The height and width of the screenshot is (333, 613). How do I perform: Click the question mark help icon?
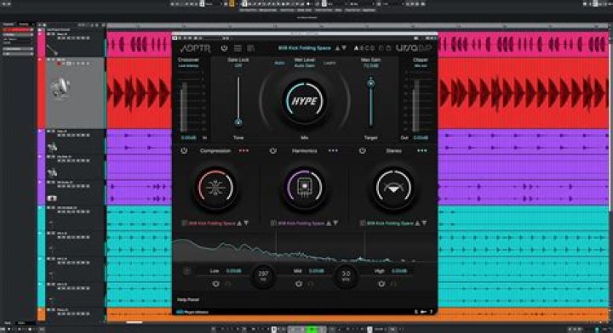pyautogui.click(x=431, y=312)
